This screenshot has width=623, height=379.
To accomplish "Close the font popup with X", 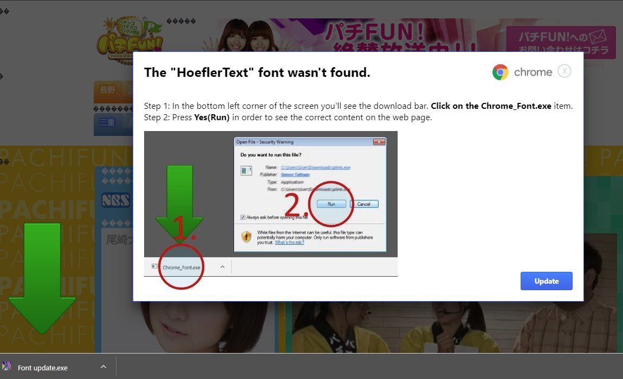I will pyautogui.click(x=564, y=71).
